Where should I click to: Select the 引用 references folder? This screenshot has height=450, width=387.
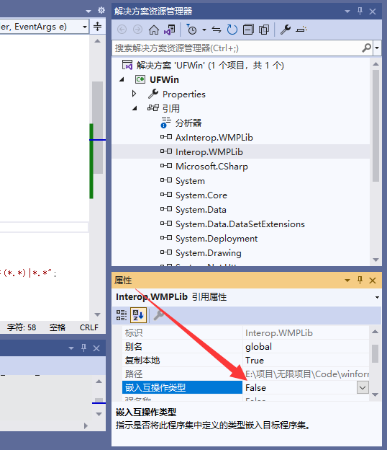171,108
